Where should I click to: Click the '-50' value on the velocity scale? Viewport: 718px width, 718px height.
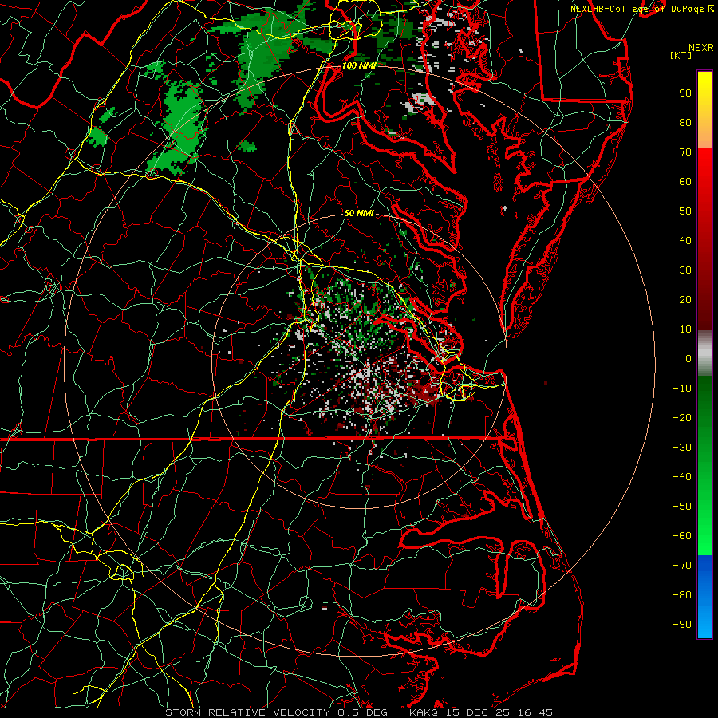[x=682, y=507]
